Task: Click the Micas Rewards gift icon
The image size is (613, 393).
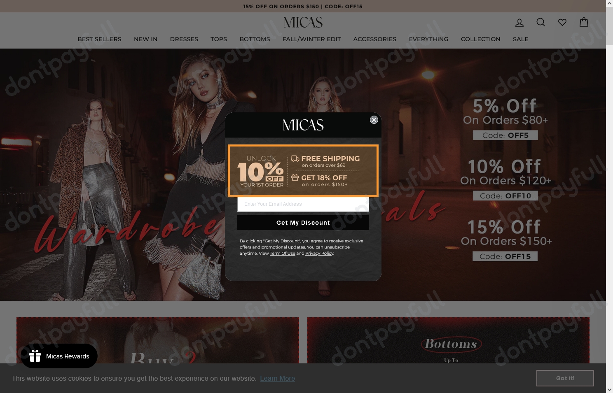Action: click(x=35, y=356)
